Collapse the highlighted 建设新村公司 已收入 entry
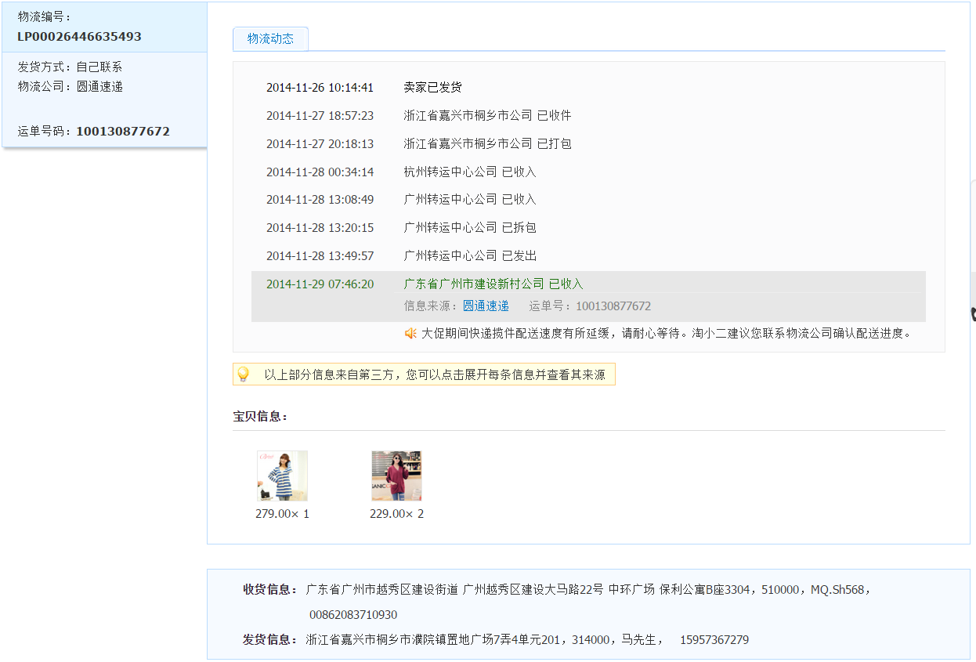The width and height of the screenshot is (976, 662). (x=493, y=284)
